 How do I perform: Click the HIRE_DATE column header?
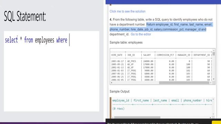(x=117, y=55)
